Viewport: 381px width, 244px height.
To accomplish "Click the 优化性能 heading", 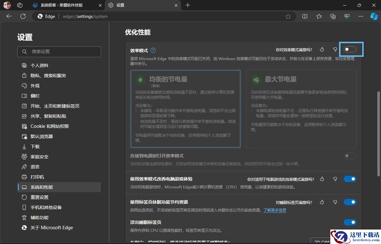I will (x=138, y=32).
